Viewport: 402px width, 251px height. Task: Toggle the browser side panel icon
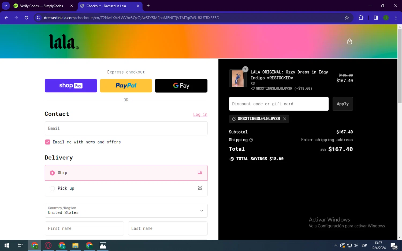376,18
